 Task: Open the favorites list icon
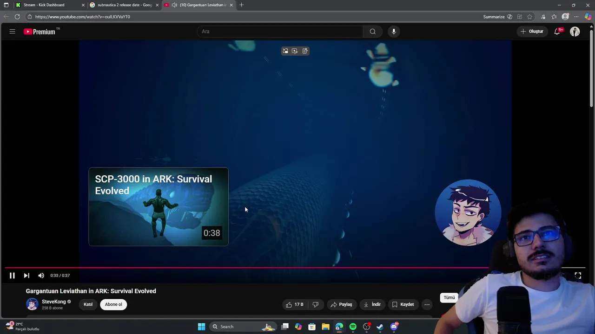tap(554, 17)
